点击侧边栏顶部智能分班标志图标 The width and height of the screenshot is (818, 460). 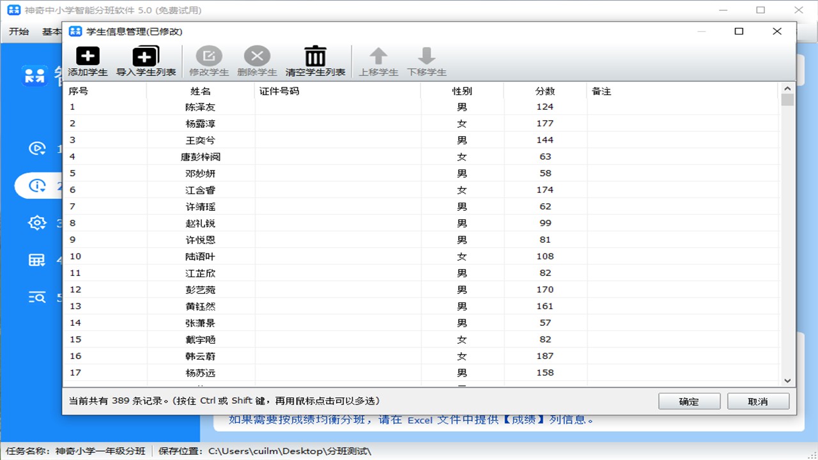[x=35, y=75]
